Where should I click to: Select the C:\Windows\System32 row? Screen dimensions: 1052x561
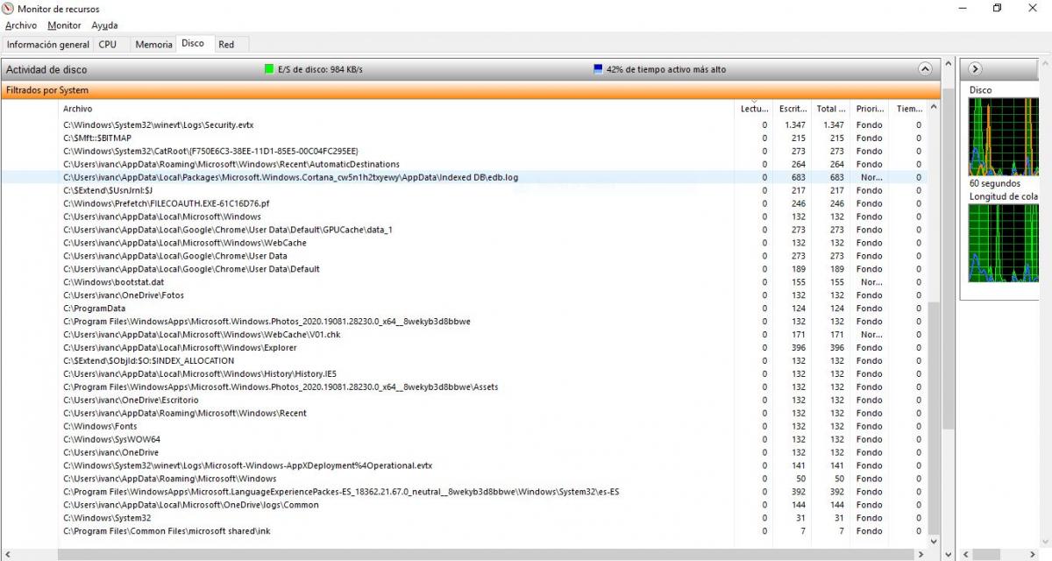point(463,518)
